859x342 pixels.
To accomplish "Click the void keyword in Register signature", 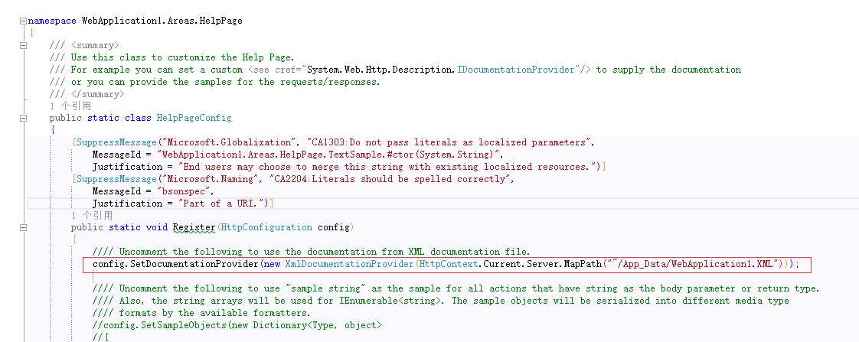I will [157, 227].
